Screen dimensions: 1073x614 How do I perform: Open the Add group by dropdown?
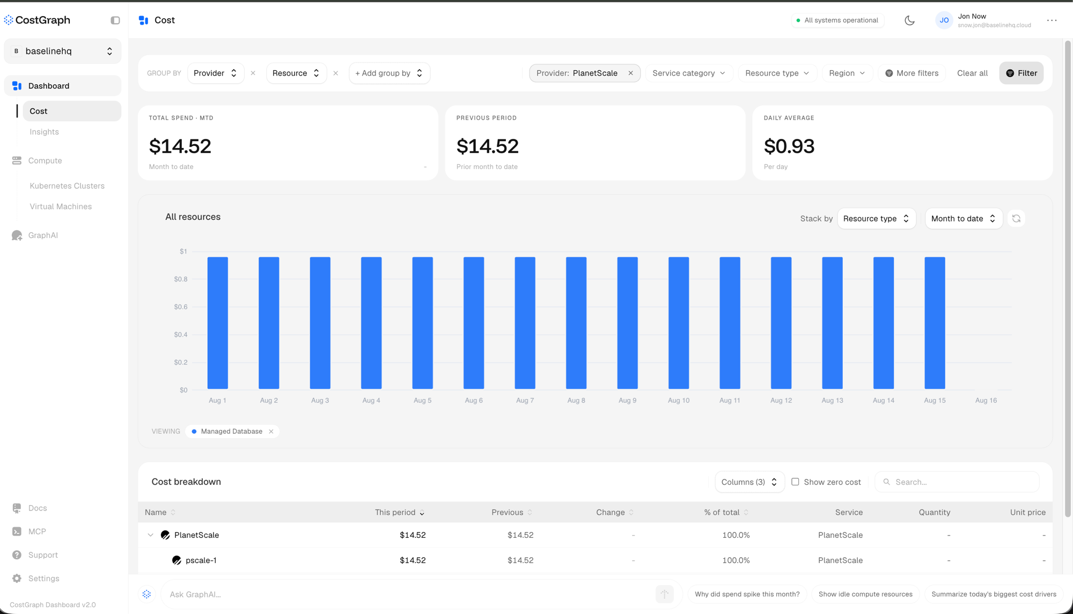pyautogui.click(x=389, y=73)
